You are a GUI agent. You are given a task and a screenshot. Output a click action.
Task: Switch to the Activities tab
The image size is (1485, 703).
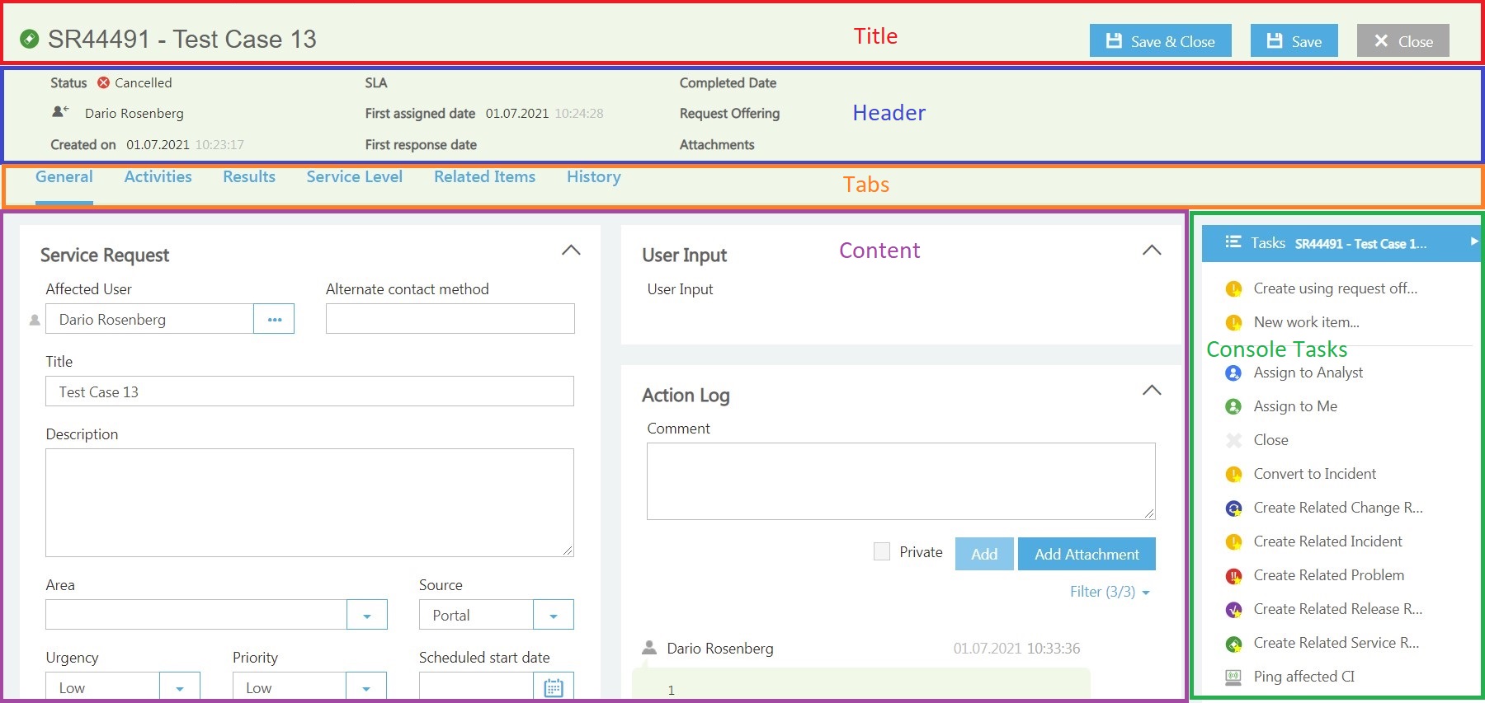point(158,177)
